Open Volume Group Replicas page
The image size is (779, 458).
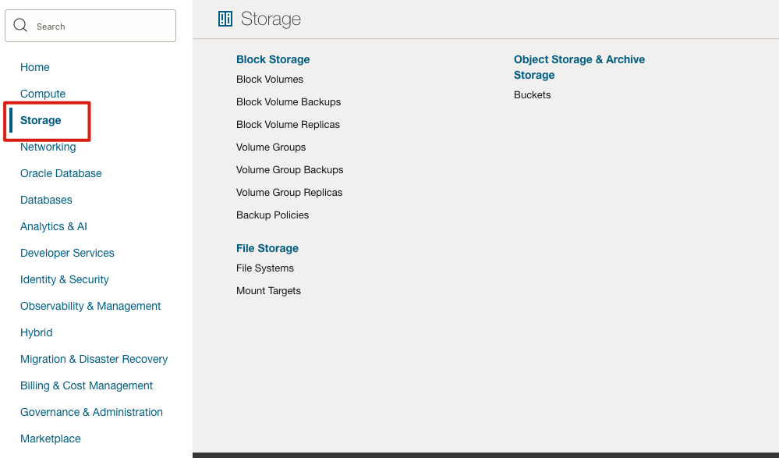pyautogui.click(x=289, y=193)
